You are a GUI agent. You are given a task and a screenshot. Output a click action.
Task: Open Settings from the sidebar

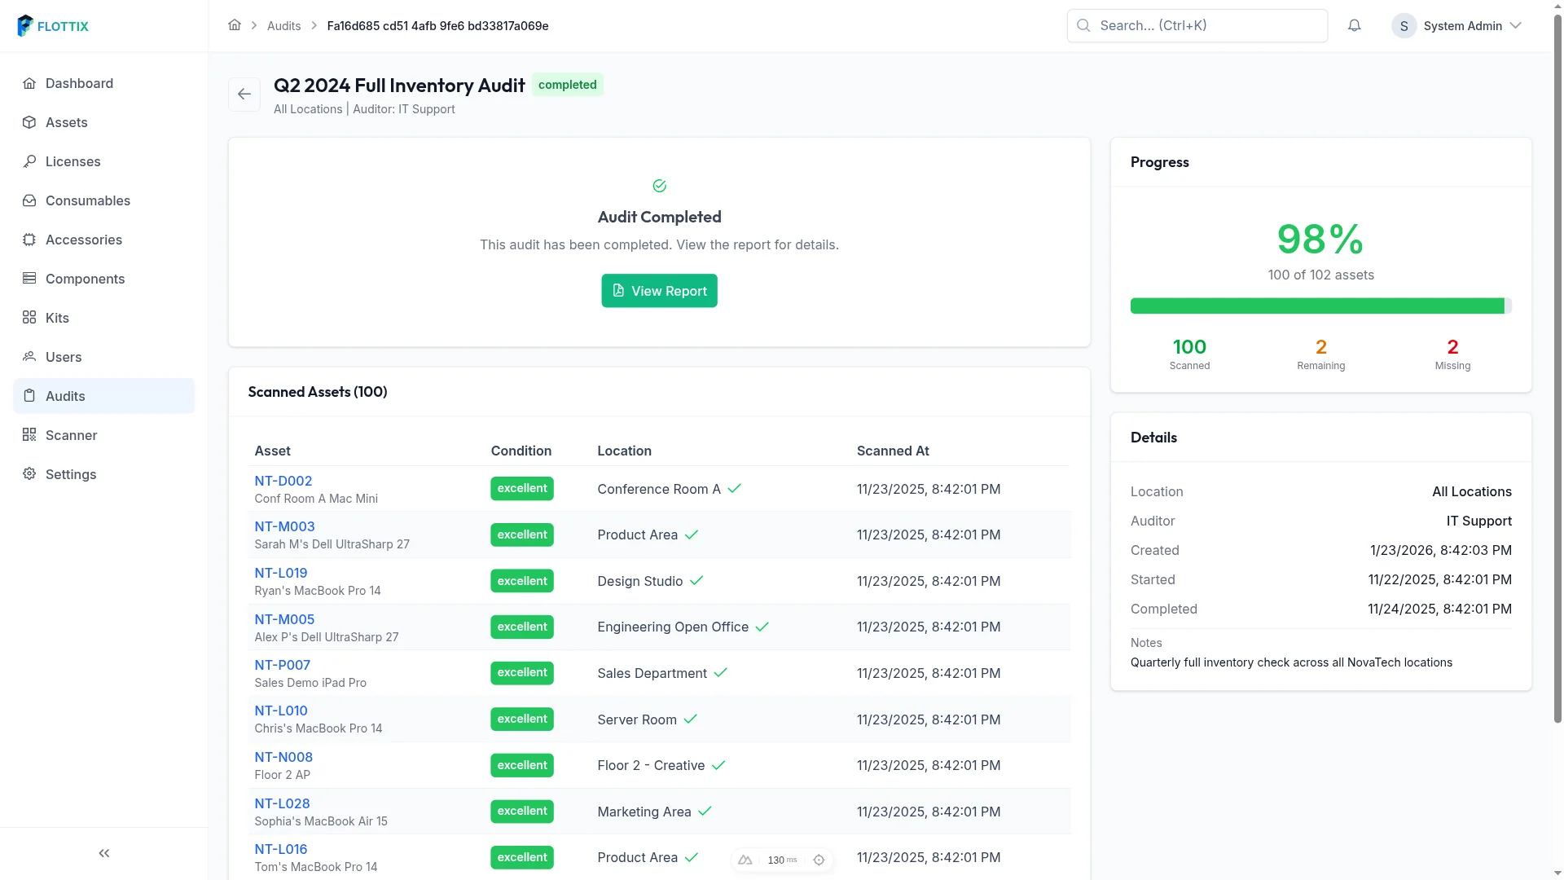[x=103, y=474]
